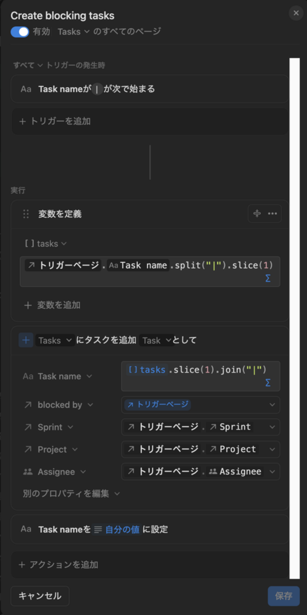Grab the drag handle beside 変数を定義
The width and height of the screenshot is (307, 615).
[x=26, y=214]
